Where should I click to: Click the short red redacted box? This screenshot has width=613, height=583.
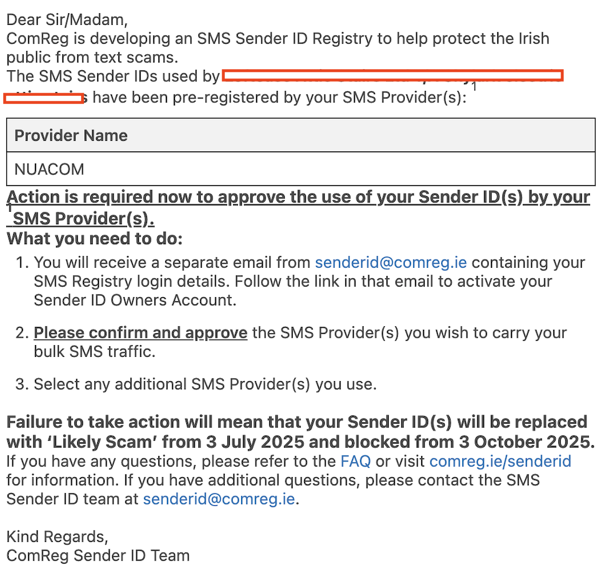click(44, 98)
